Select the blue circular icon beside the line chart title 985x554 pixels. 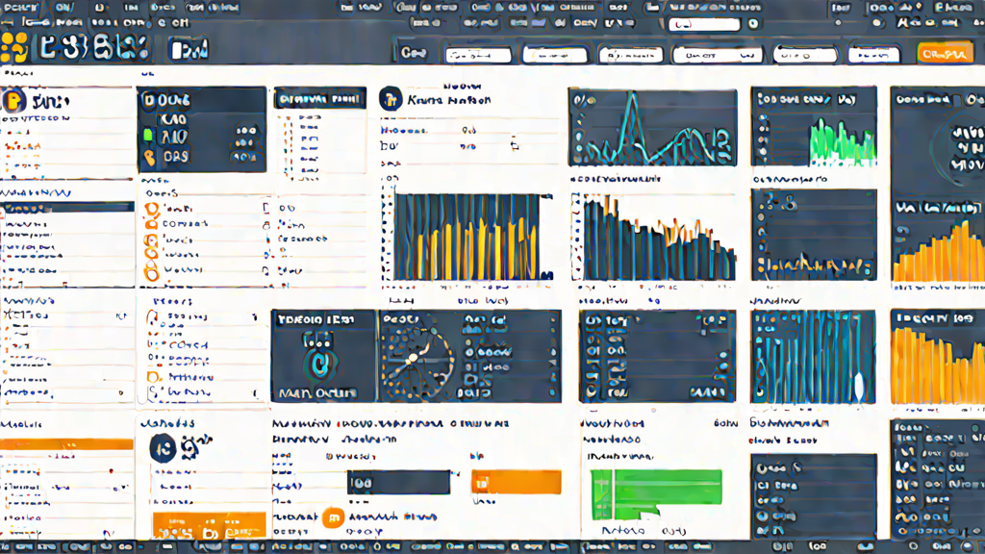click(391, 99)
